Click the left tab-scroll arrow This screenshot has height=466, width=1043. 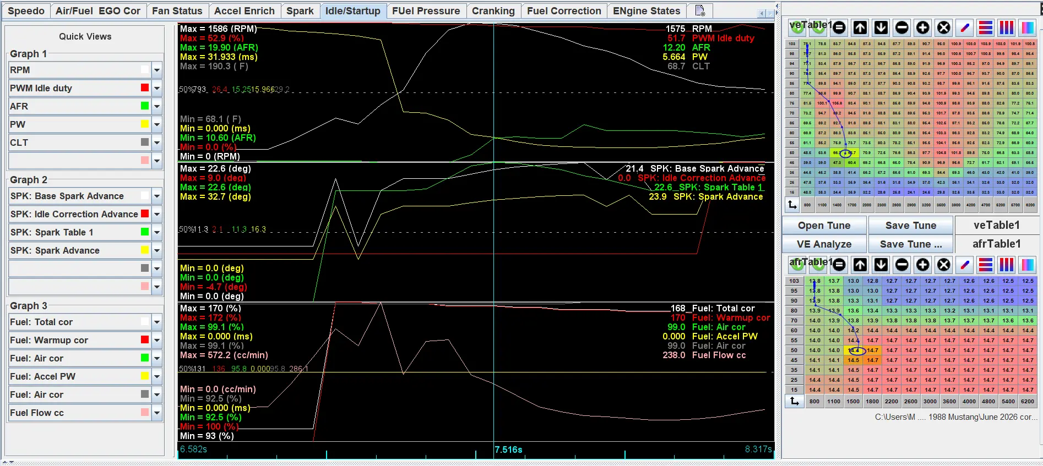761,13
